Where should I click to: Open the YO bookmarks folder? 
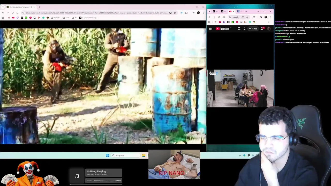74,18
